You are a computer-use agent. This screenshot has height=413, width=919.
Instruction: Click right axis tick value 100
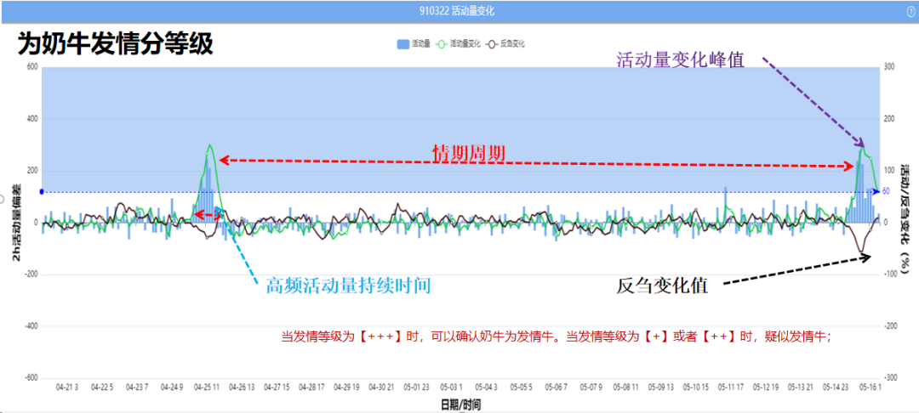pos(889,171)
